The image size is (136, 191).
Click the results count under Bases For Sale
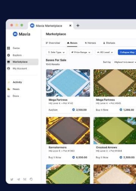coord(53,64)
